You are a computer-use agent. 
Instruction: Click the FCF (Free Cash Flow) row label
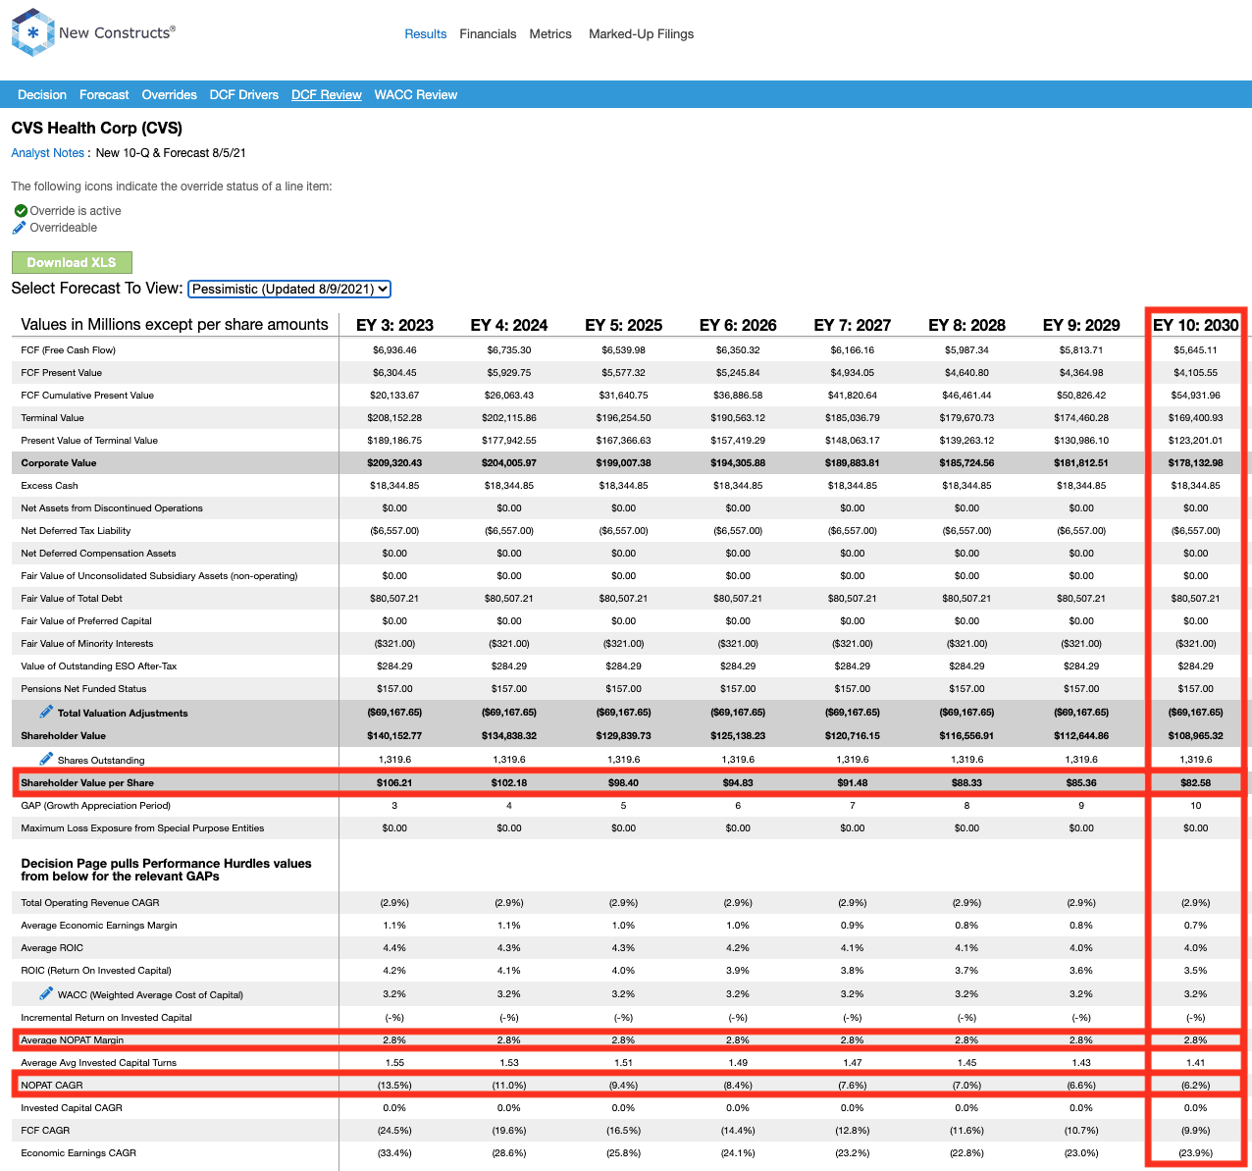click(68, 350)
